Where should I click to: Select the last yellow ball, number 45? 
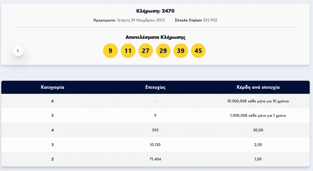[198, 51]
